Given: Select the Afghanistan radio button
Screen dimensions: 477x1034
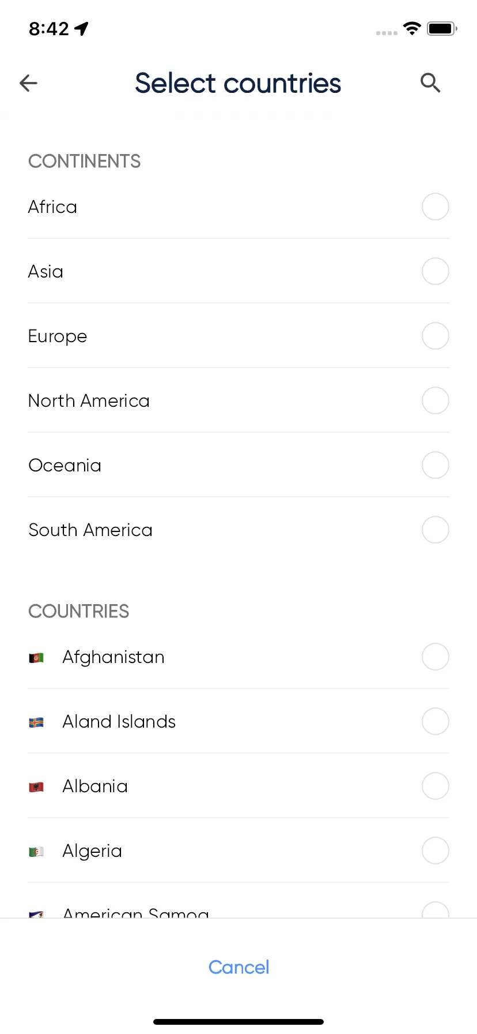Looking at the screenshot, I should click(x=436, y=657).
